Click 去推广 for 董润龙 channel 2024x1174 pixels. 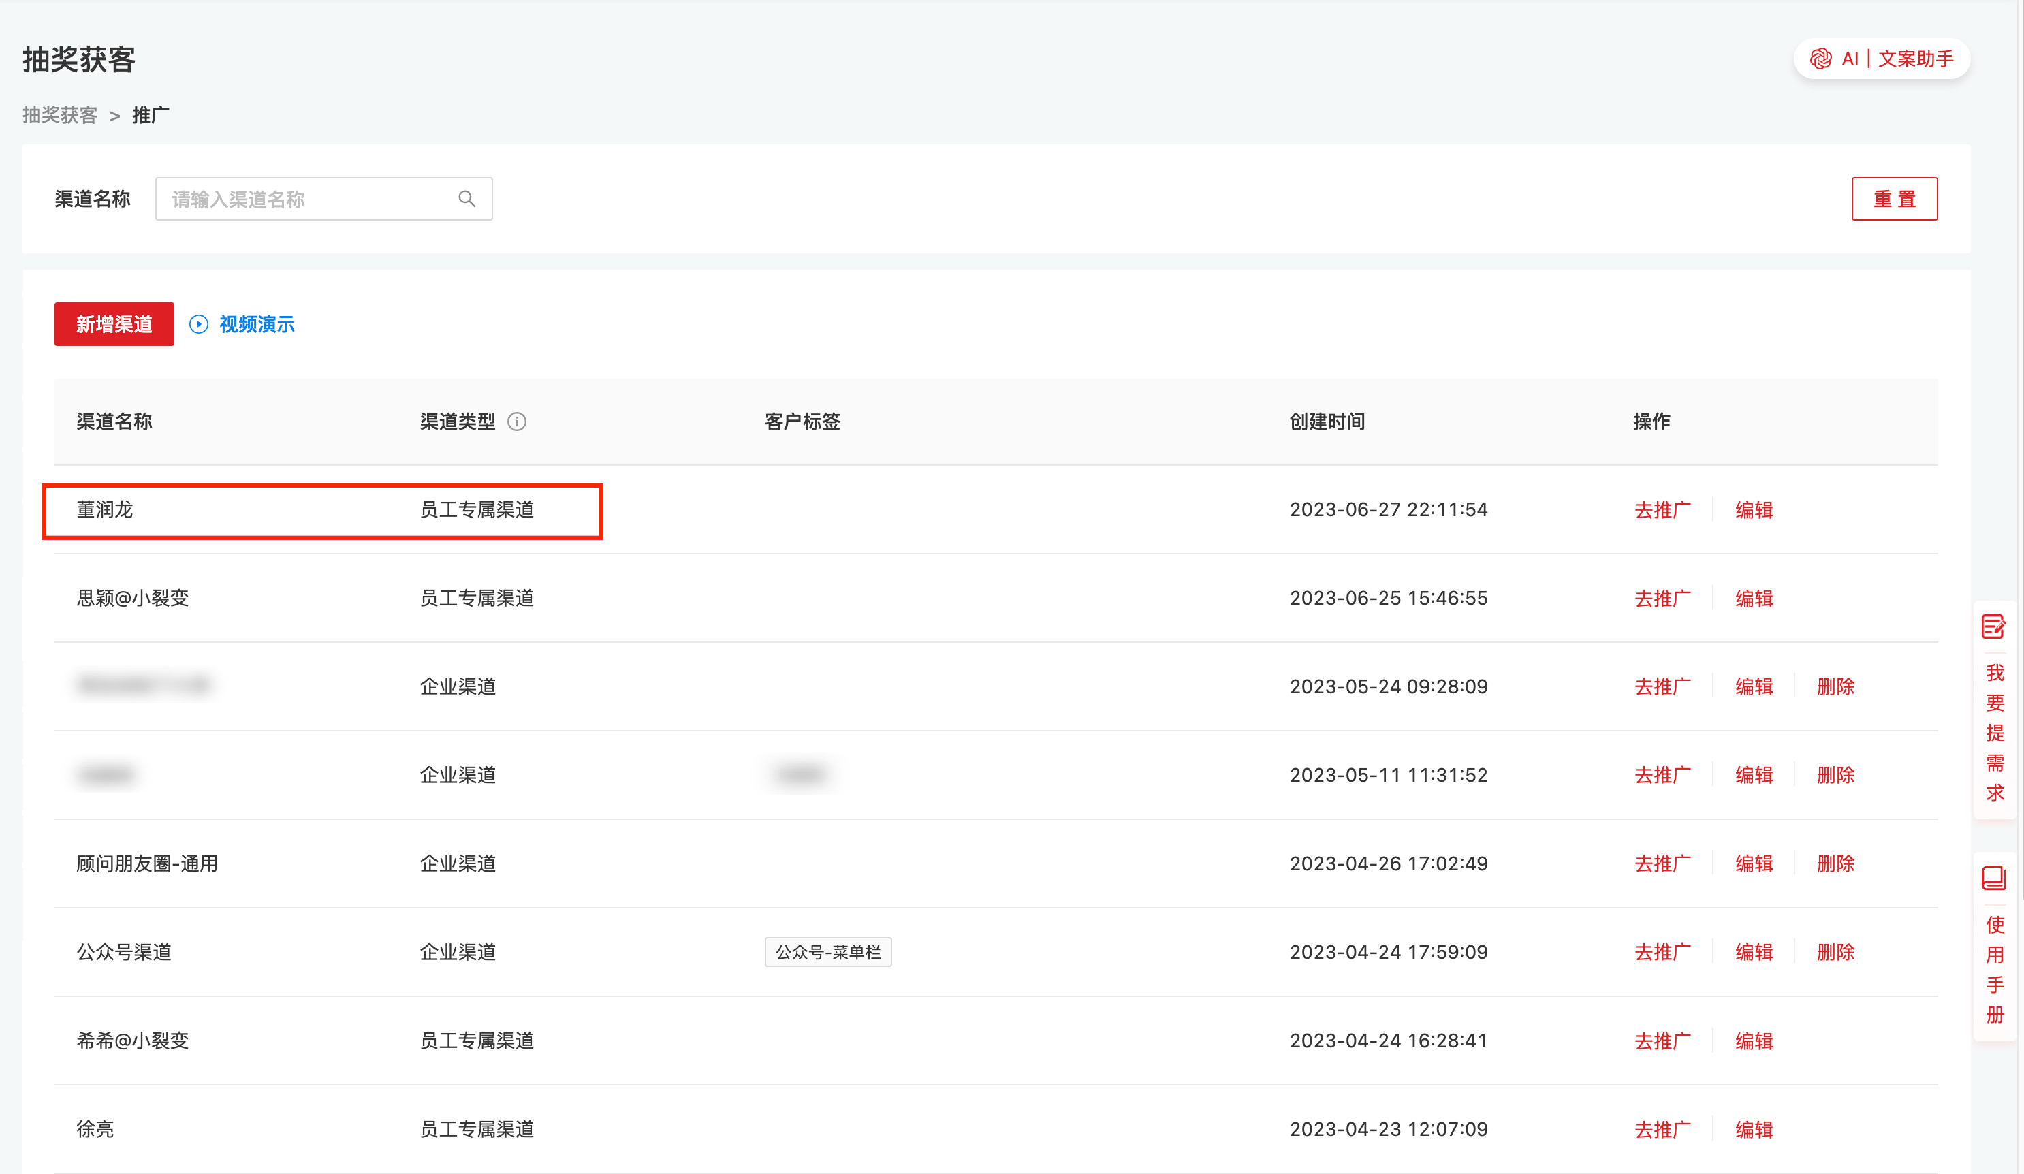(x=1662, y=510)
